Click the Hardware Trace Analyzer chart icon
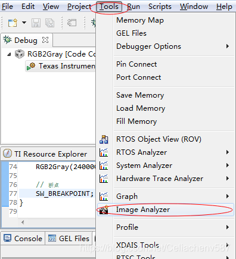The image size is (236, 259). [x=104, y=179]
